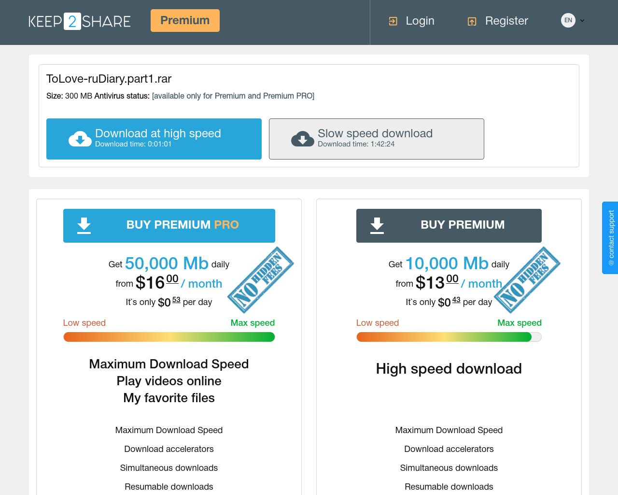
Task: Click Buy Premium Pro button
Action: pyautogui.click(x=169, y=226)
